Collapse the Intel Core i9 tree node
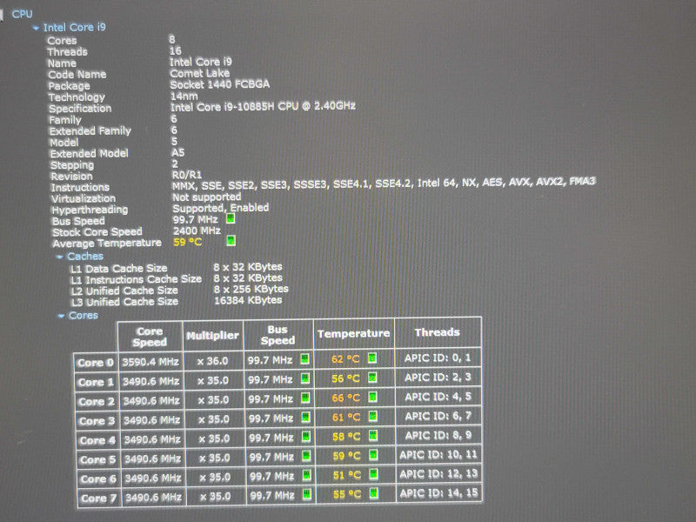The width and height of the screenshot is (696, 522). point(36,28)
